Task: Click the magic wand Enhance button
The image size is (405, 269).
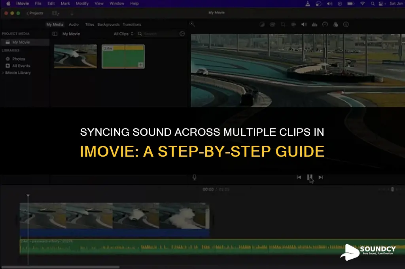Action: (x=192, y=24)
